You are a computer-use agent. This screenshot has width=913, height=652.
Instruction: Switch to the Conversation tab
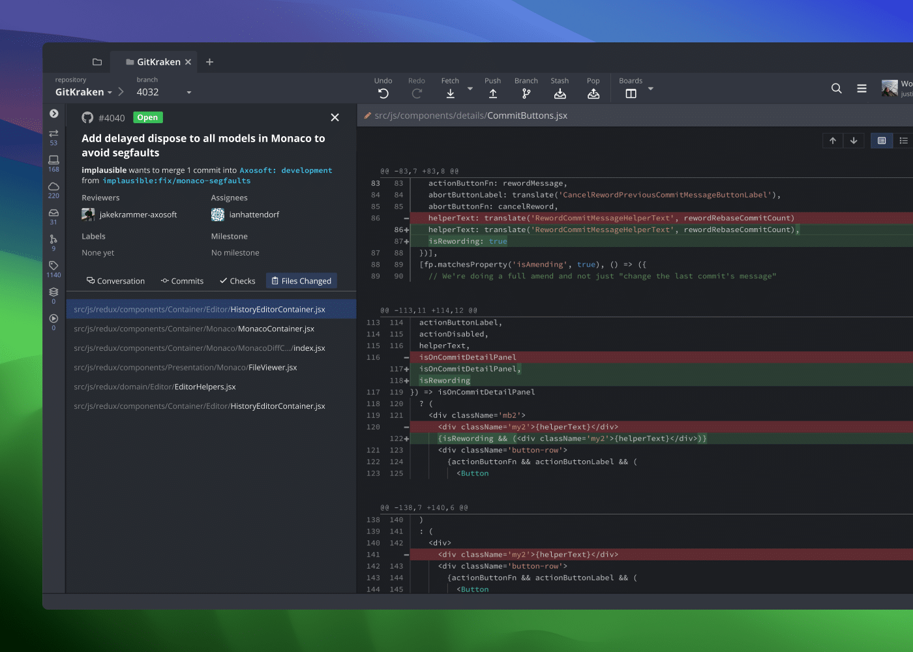coord(115,281)
